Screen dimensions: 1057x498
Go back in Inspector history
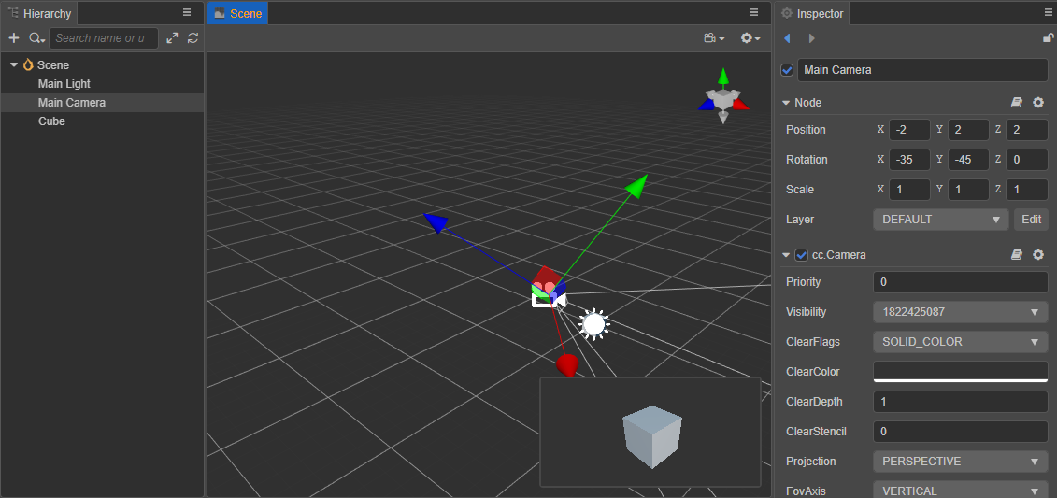[x=787, y=38]
